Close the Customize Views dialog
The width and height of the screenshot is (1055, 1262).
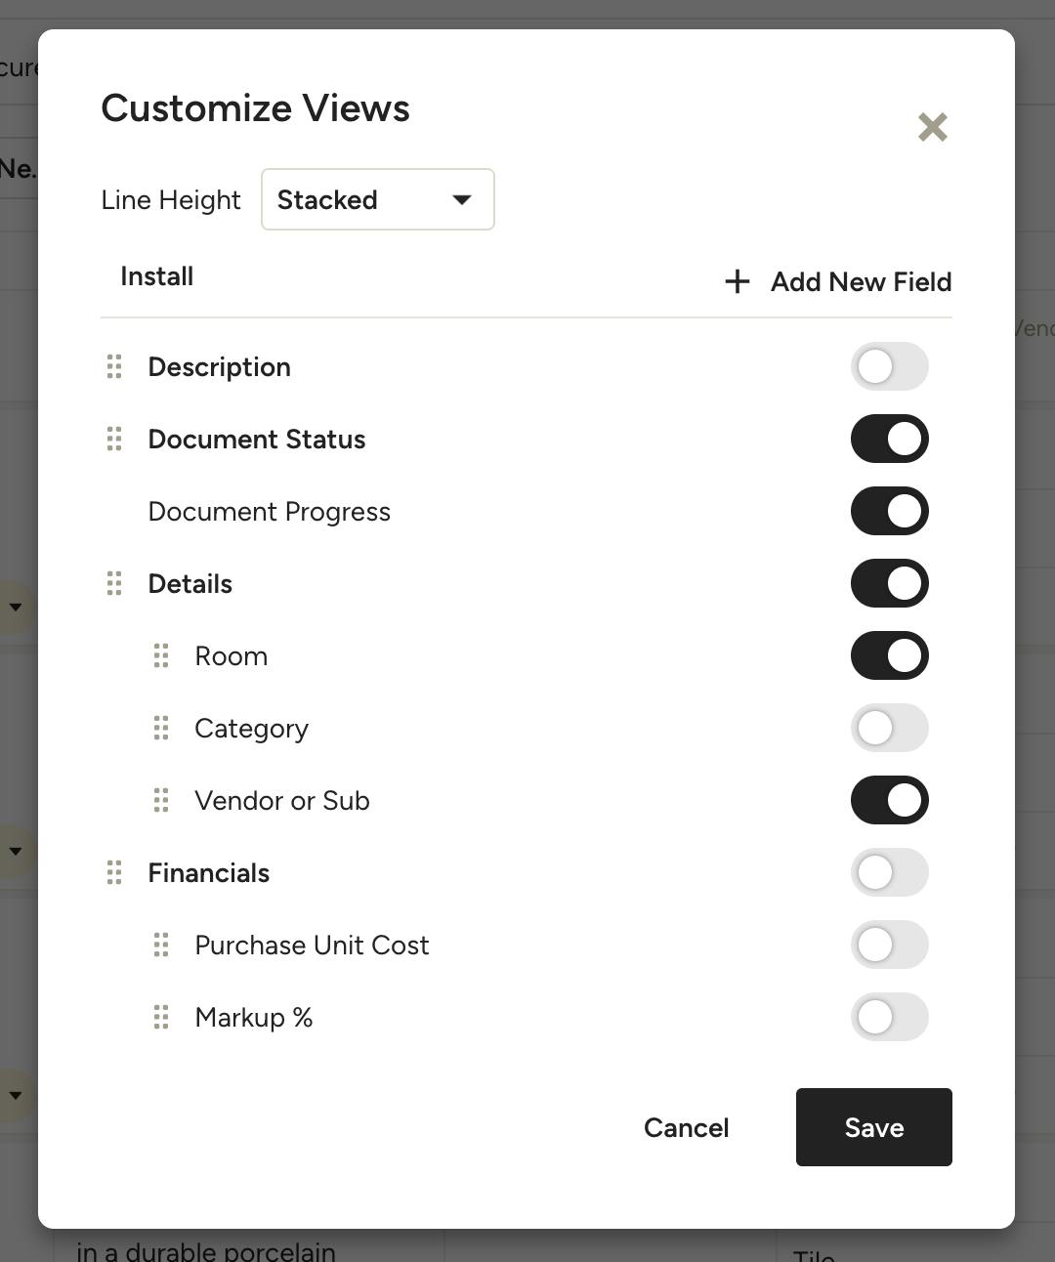coord(933,127)
